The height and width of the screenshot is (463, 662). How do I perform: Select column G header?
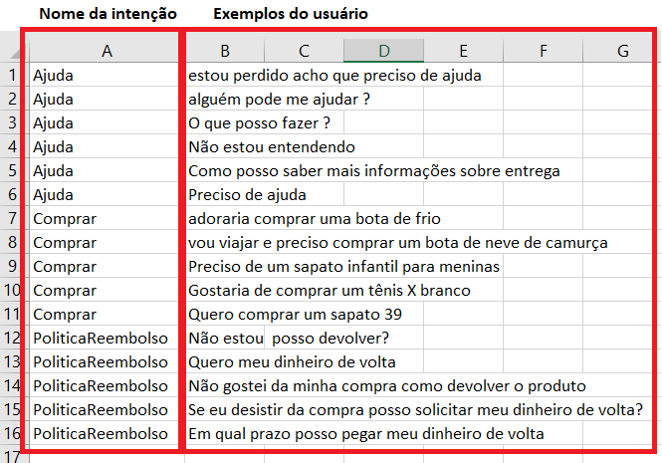[x=622, y=50]
